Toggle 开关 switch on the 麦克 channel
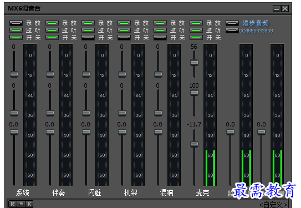The height and width of the screenshot is (208, 301). point(196,38)
